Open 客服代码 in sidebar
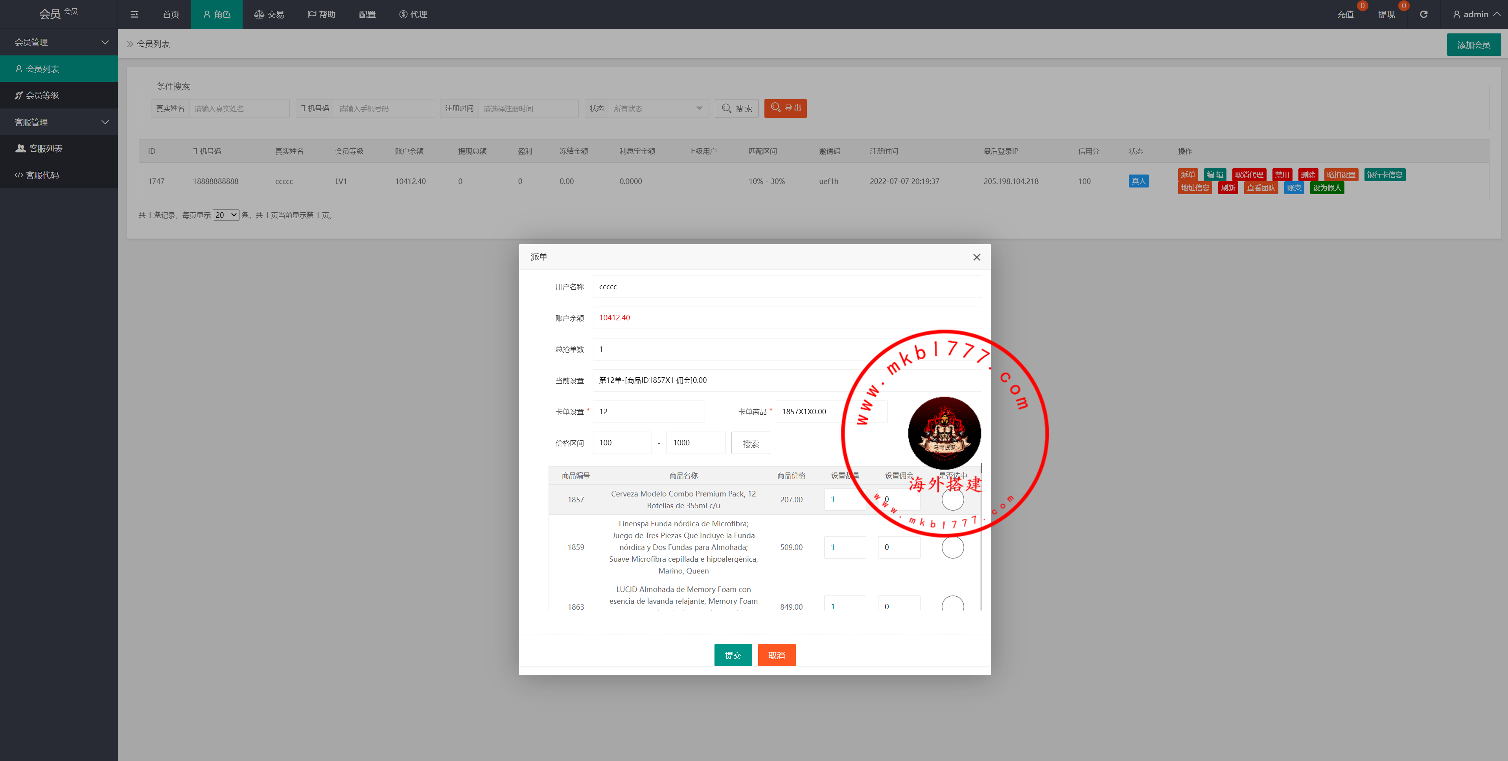Viewport: 1508px width, 761px height. tap(59, 175)
